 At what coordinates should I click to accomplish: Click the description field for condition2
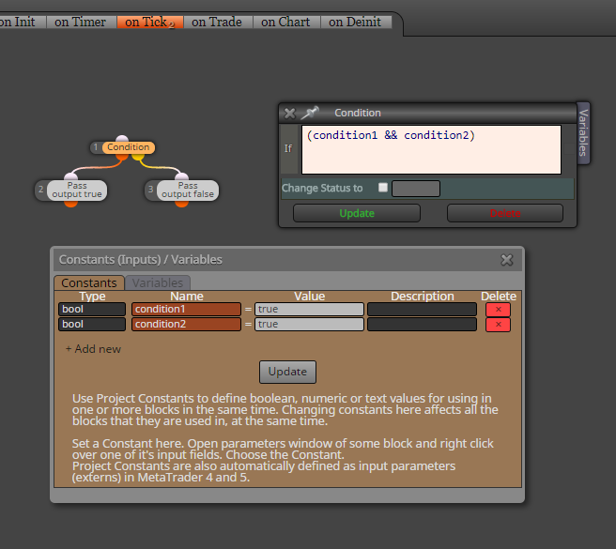[x=422, y=324]
